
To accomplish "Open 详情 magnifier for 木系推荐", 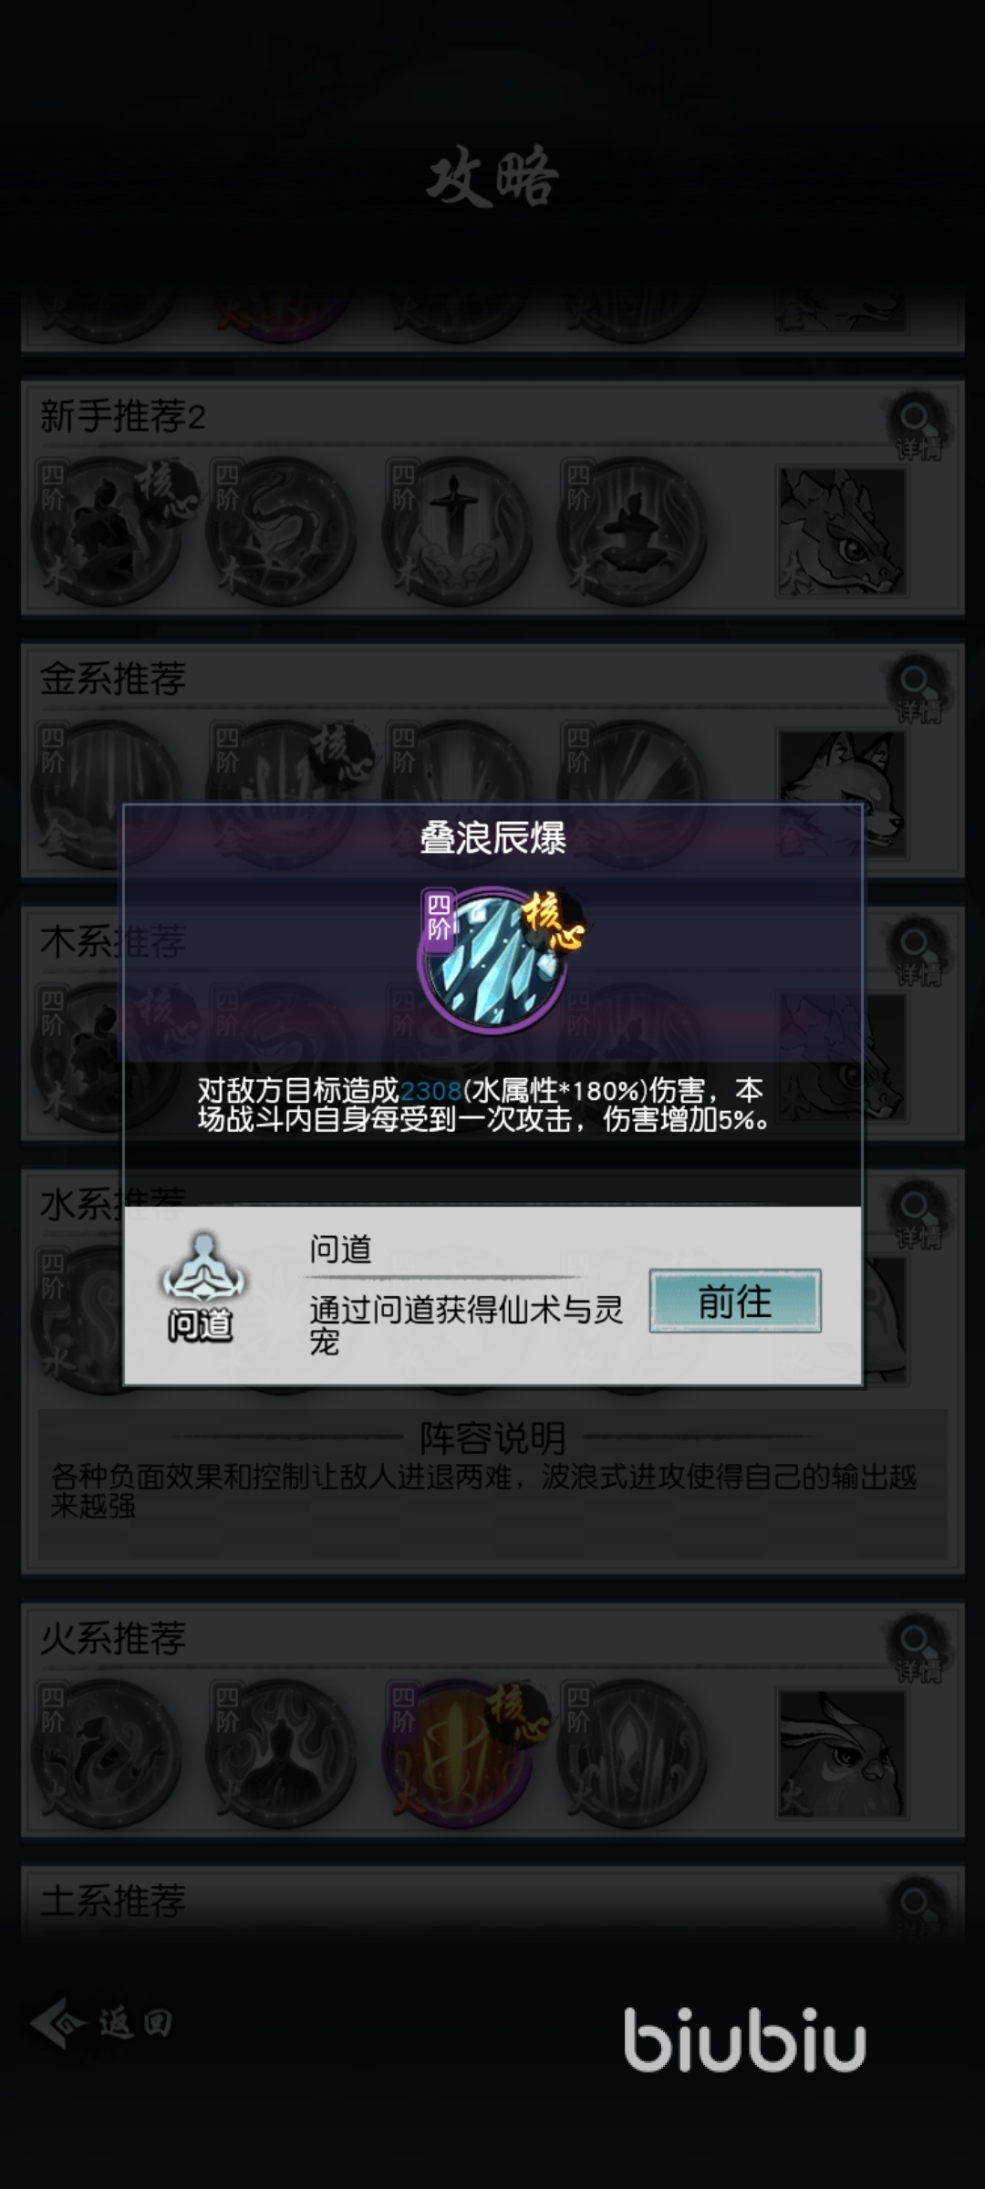I will pyautogui.click(x=918, y=952).
